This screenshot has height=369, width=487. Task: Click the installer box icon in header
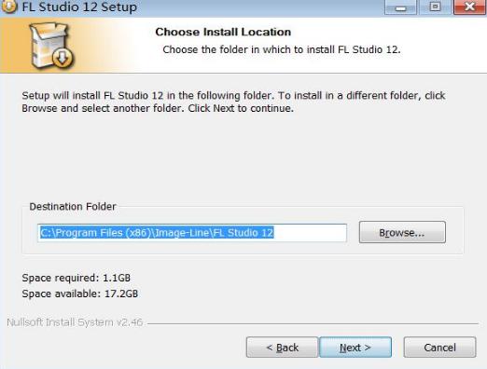coord(51,46)
